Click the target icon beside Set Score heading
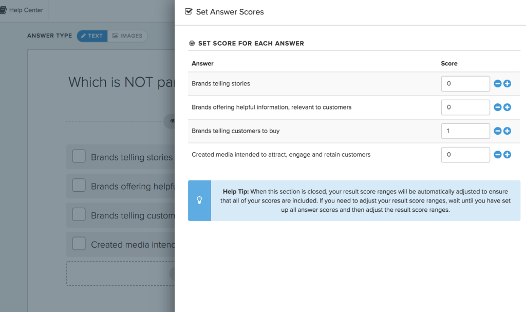The height and width of the screenshot is (312, 526). coord(192,43)
